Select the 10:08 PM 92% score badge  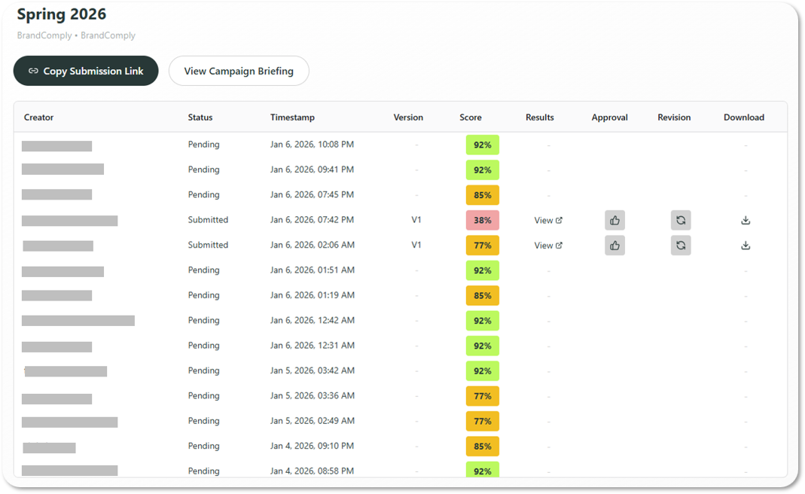[x=482, y=145]
